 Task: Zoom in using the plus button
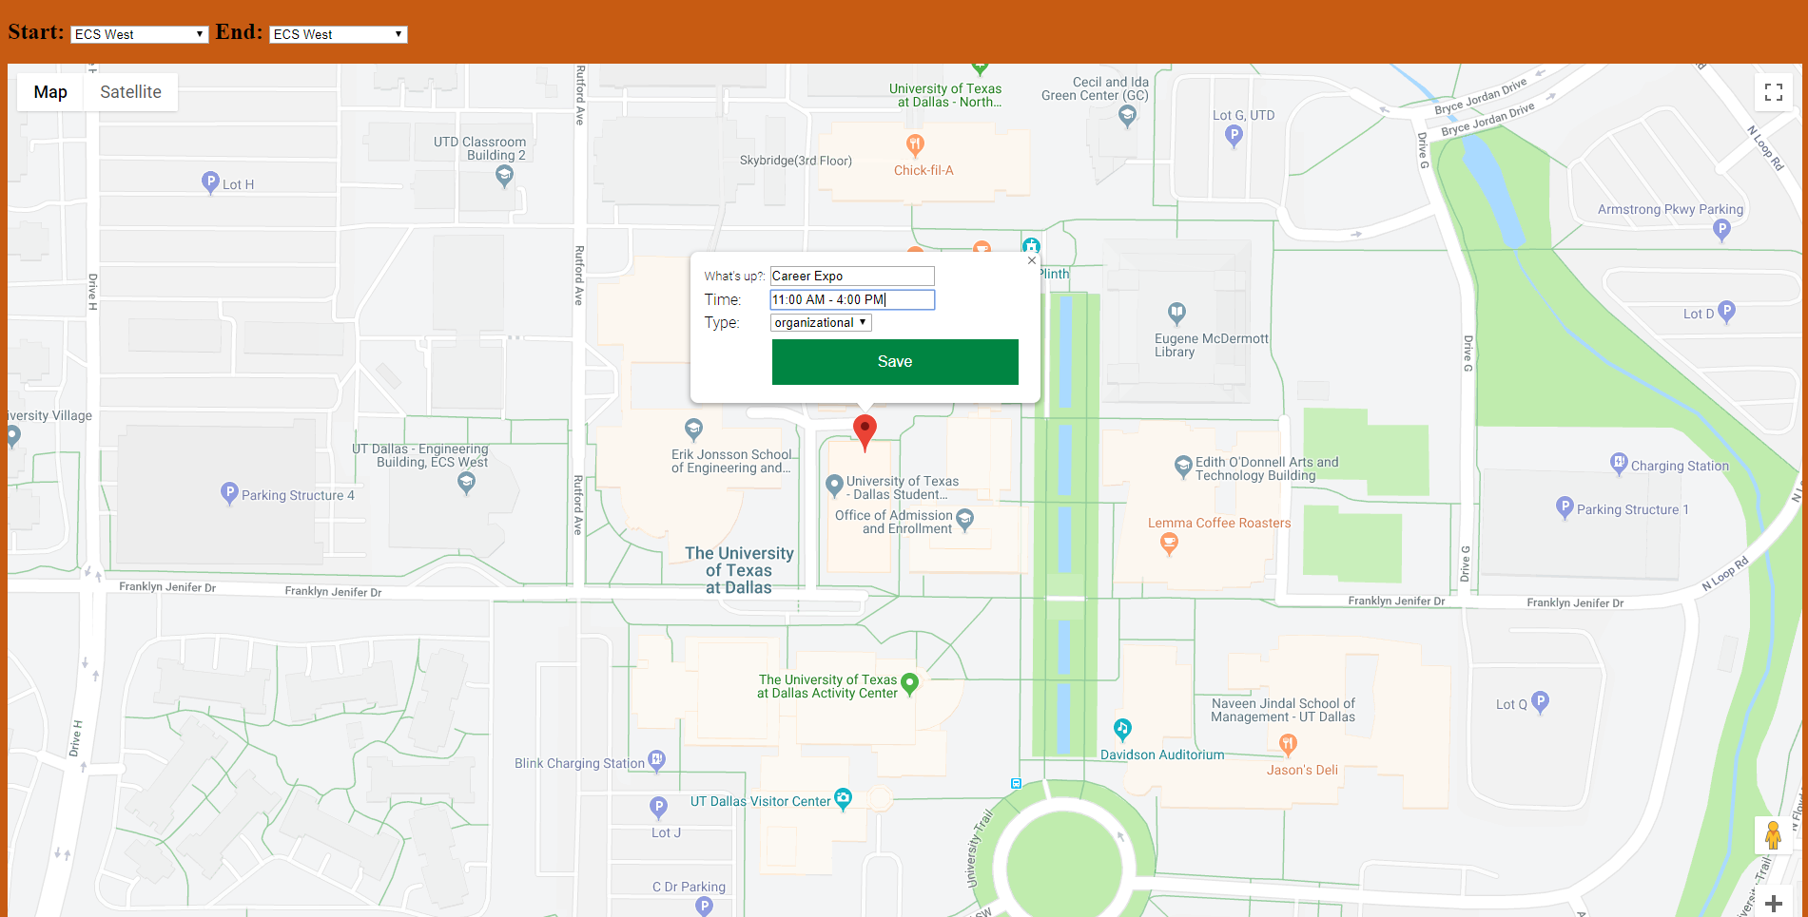[x=1774, y=904]
